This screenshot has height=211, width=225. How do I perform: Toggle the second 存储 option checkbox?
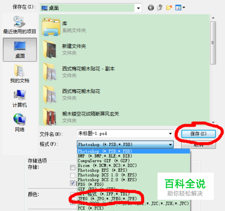73,175
